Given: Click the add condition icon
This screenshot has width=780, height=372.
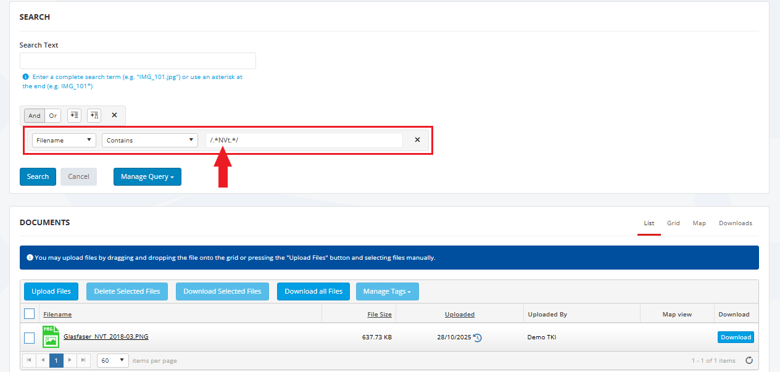Looking at the screenshot, I should click(x=74, y=115).
